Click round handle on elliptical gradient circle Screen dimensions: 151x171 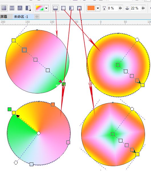click(137, 40)
